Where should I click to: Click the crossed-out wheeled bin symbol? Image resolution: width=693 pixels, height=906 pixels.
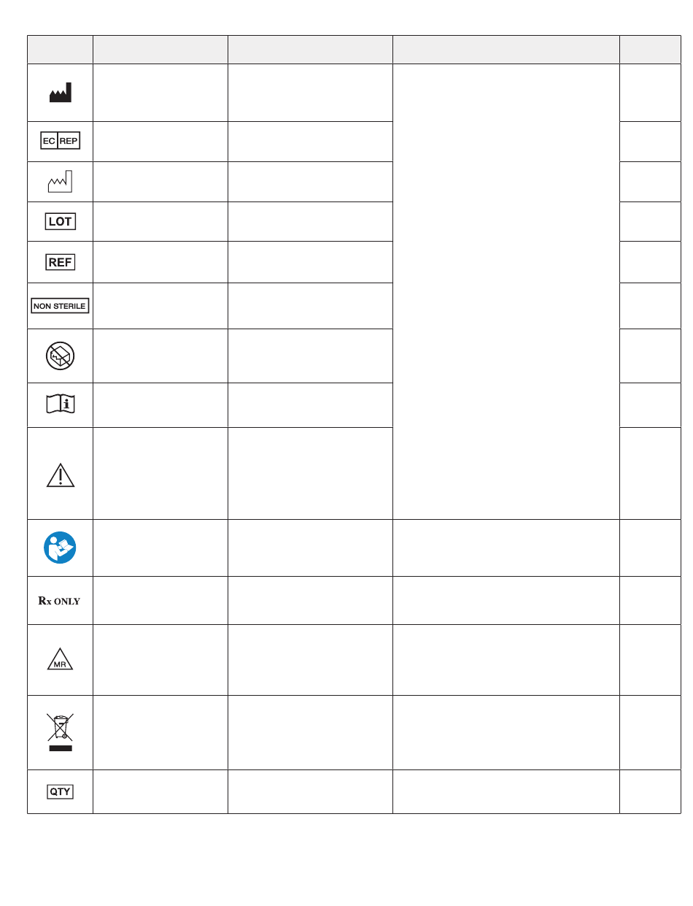60,732
